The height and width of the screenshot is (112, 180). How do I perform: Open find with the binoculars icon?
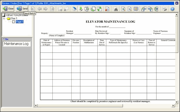115,9
